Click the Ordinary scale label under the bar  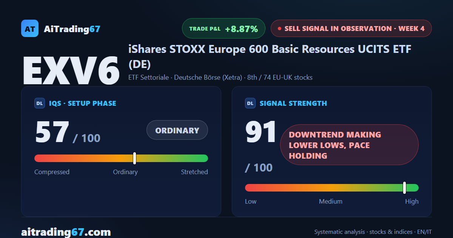tap(125, 172)
